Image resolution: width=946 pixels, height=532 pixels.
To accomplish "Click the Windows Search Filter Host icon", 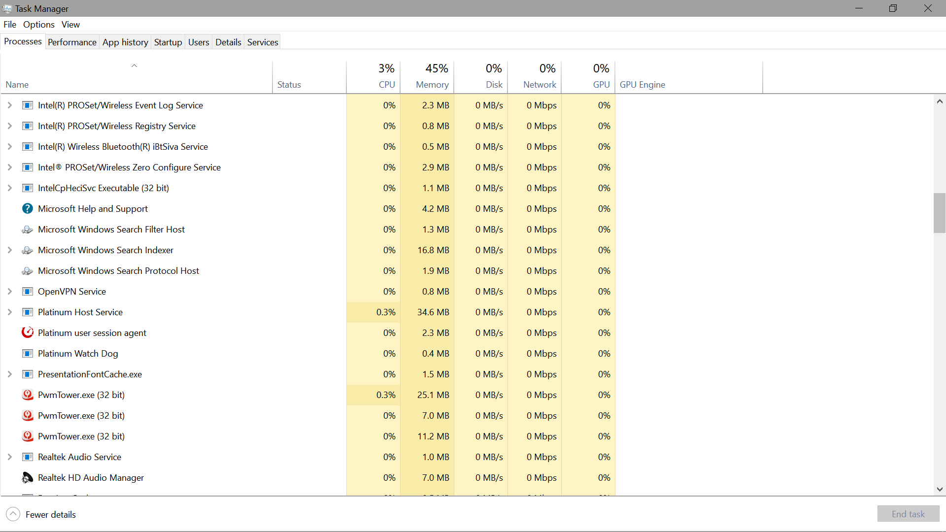I will click(x=28, y=230).
